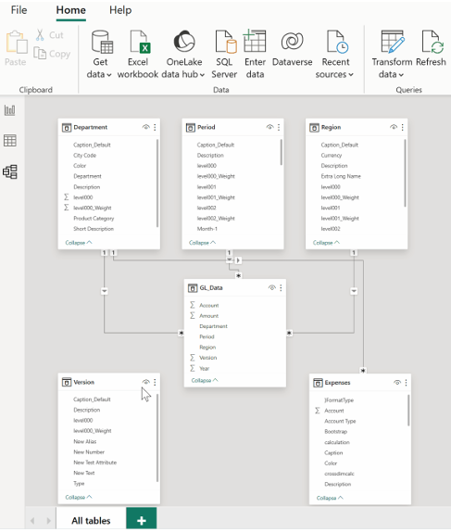The image size is (451, 532).
Task: Open the Help ribbon tab
Action: (120, 10)
